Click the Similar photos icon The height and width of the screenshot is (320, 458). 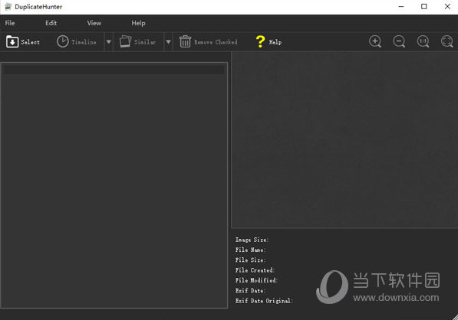125,41
